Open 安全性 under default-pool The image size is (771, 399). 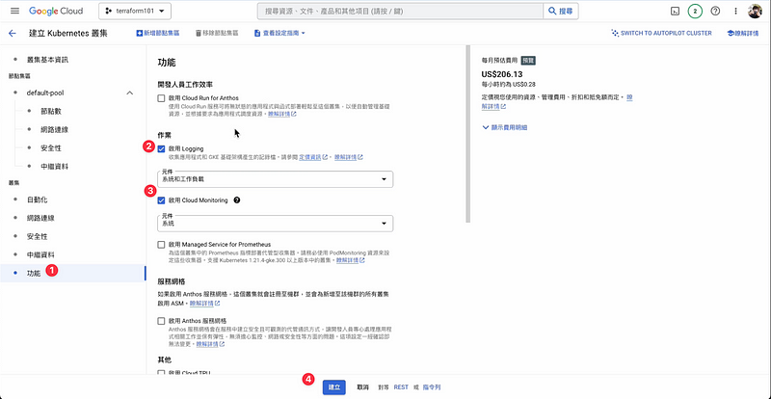(x=51, y=148)
